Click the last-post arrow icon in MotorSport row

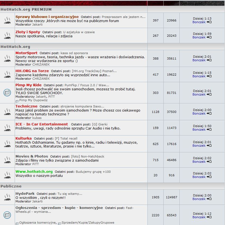[x=209, y=60]
